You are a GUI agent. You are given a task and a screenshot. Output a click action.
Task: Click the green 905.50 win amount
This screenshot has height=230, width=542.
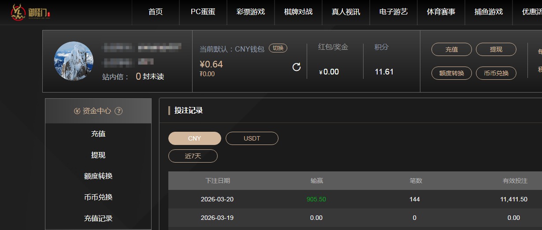316,199
